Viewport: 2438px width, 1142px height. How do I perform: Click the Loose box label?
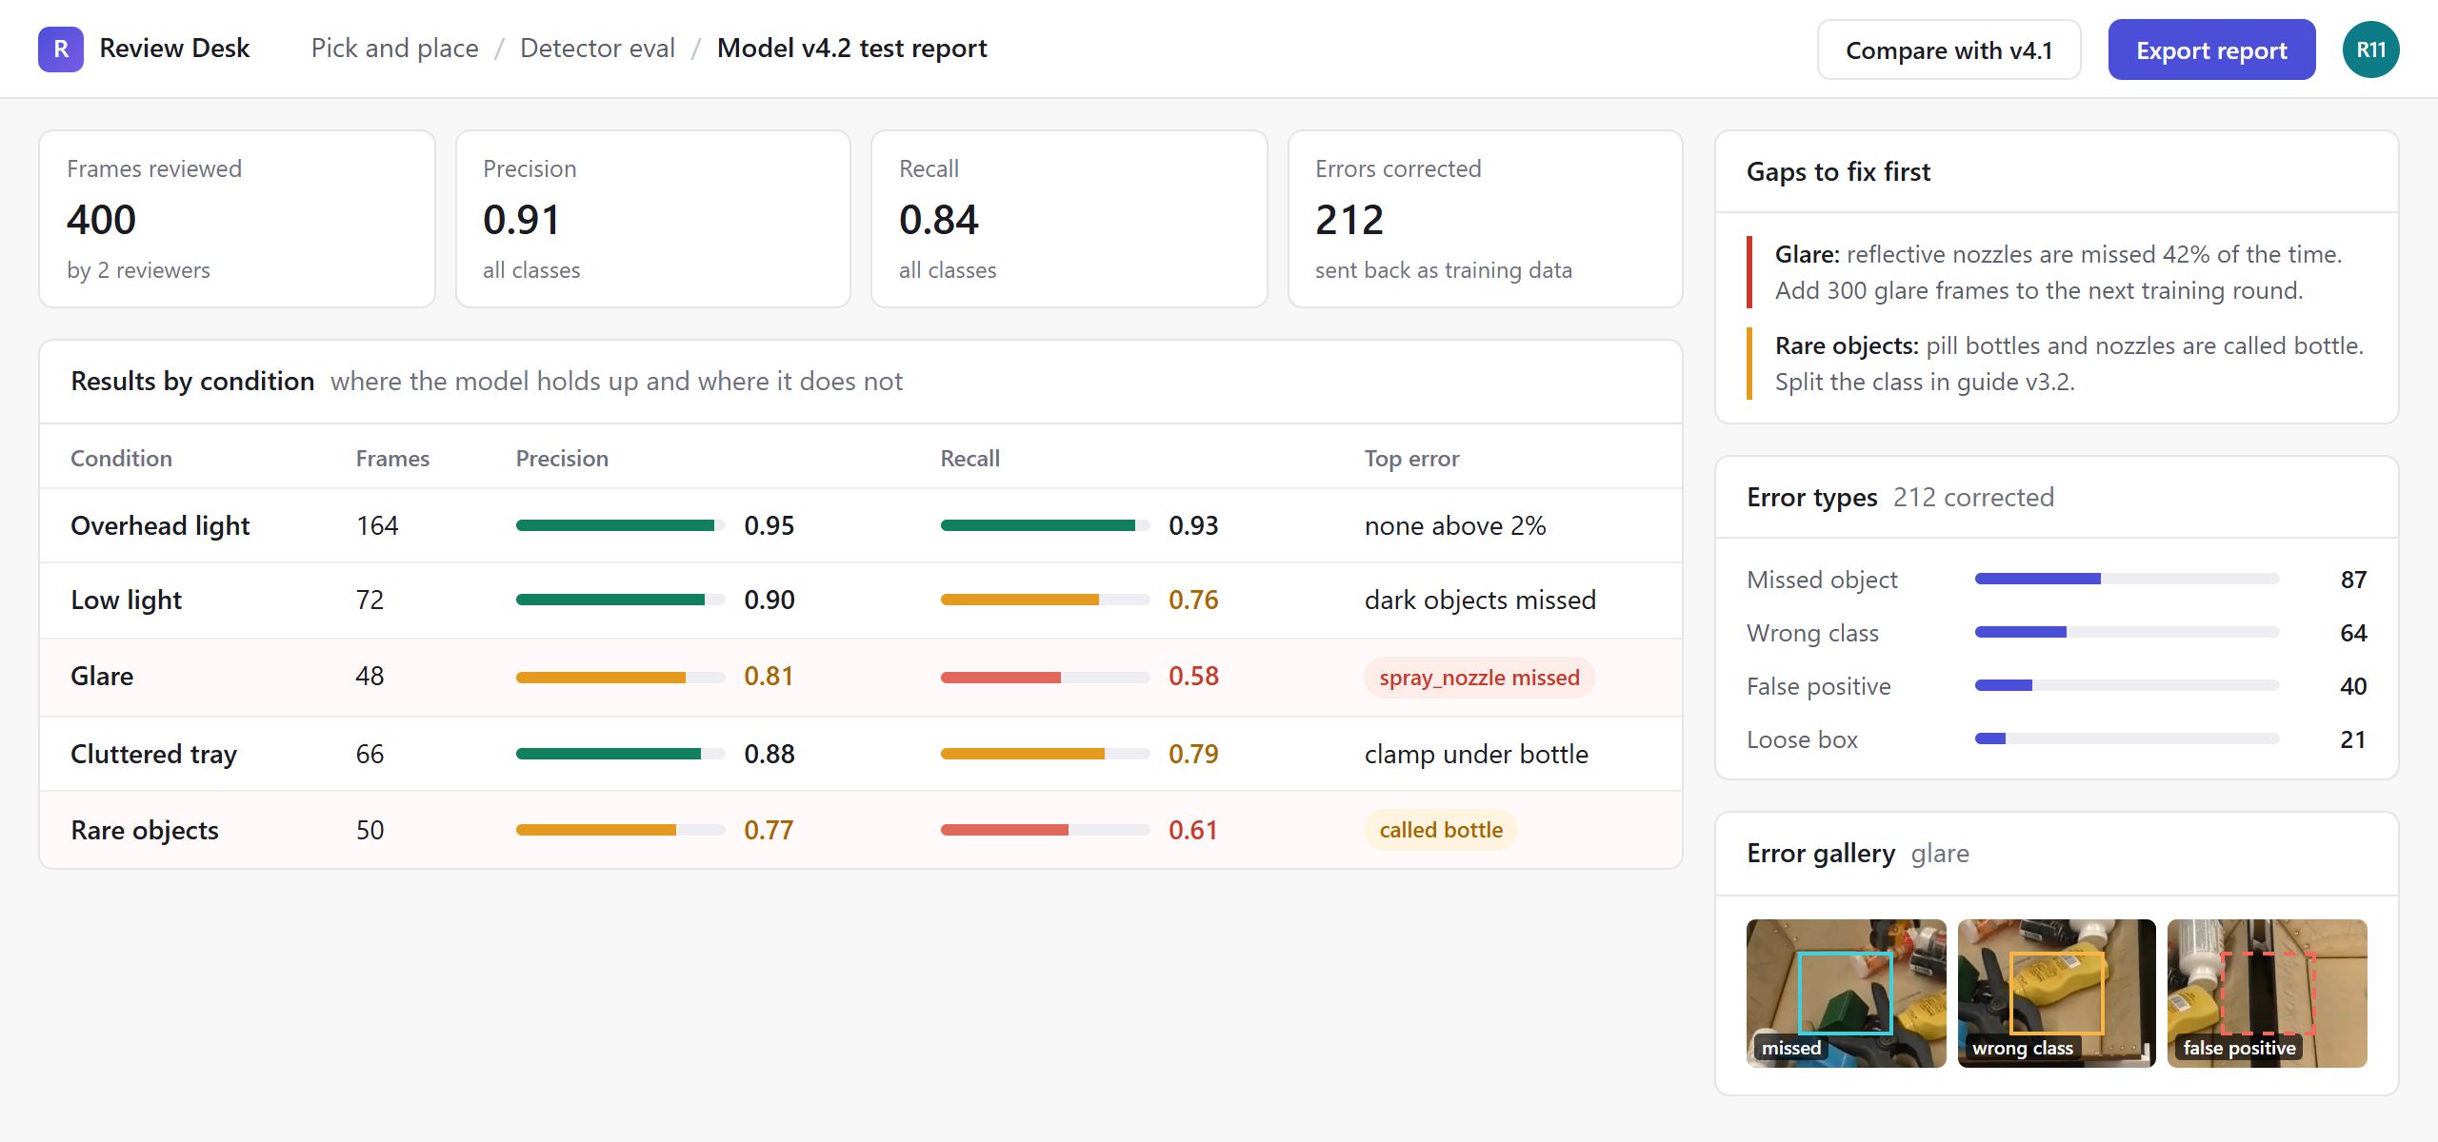(x=1802, y=738)
